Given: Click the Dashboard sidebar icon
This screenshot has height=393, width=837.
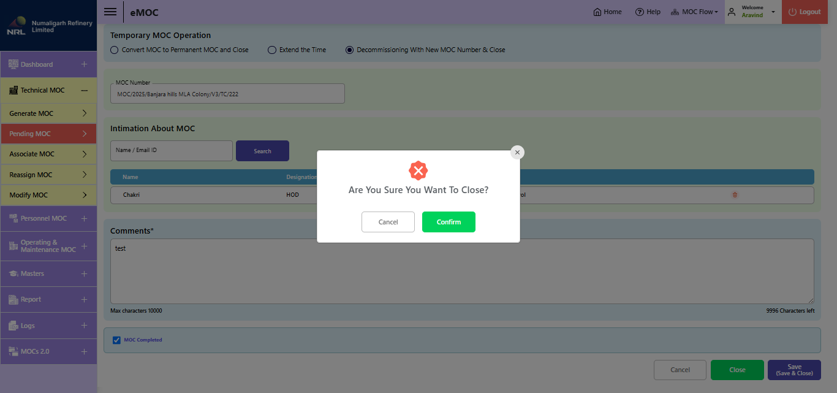Looking at the screenshot, I should click(x=13, y=64).
